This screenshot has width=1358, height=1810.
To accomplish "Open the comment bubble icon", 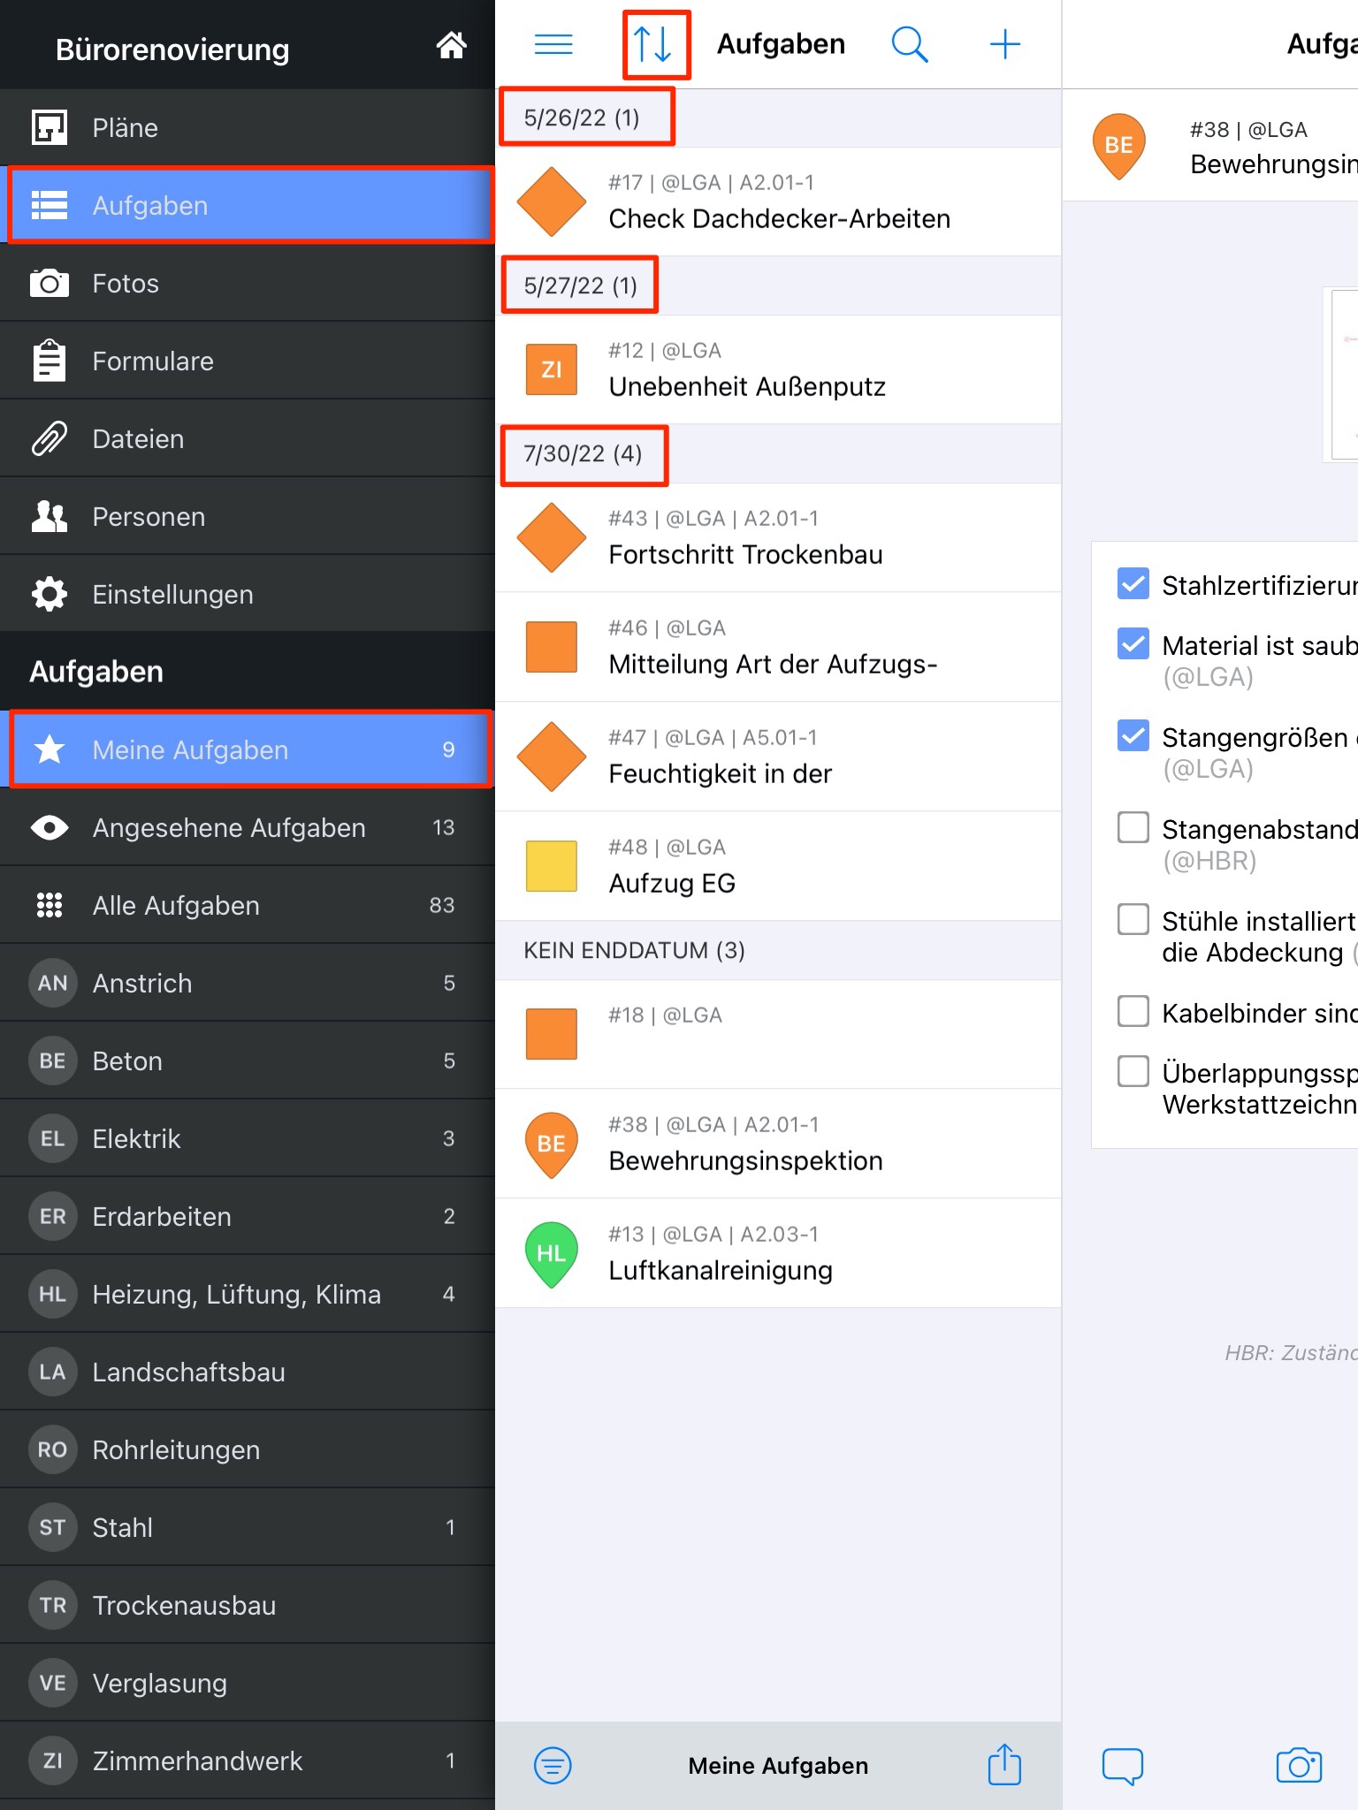I will click(1122, 1765).
